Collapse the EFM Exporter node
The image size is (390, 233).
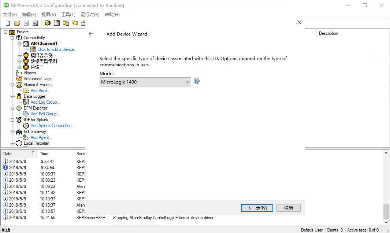12,108
